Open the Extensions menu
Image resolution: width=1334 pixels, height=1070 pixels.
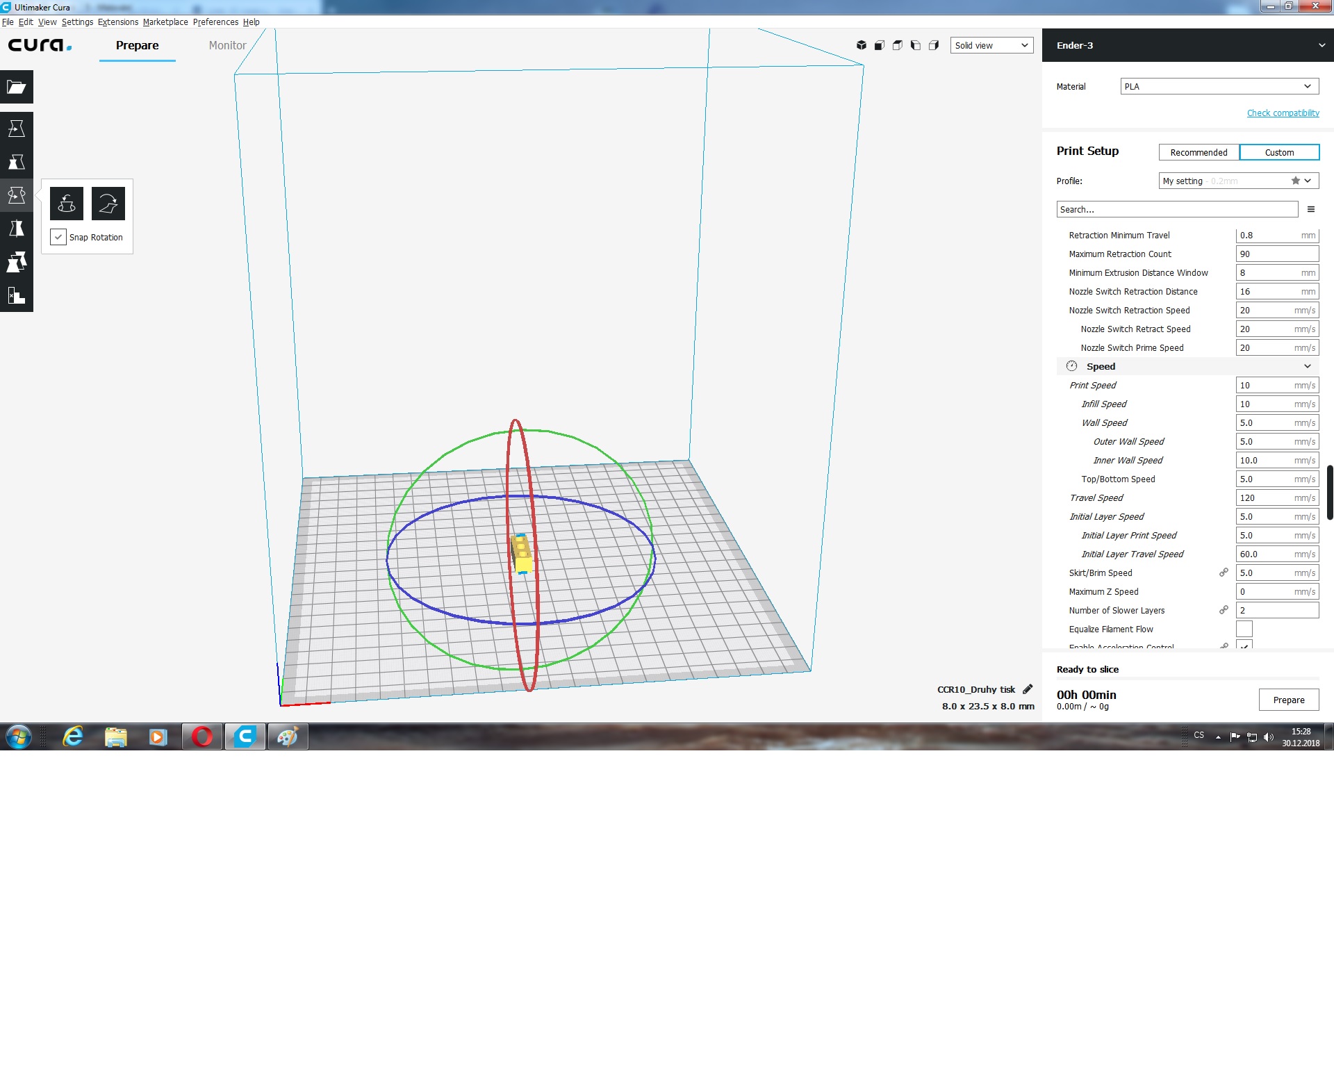coord(117,22)
